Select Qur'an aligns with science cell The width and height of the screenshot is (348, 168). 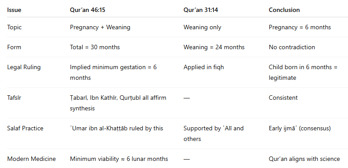pos(304,159)
